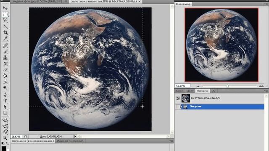Select the Rectangular Marquee tool
Image resolution: width=269 pixels, height=151 pixels.
tap(5, 14)
